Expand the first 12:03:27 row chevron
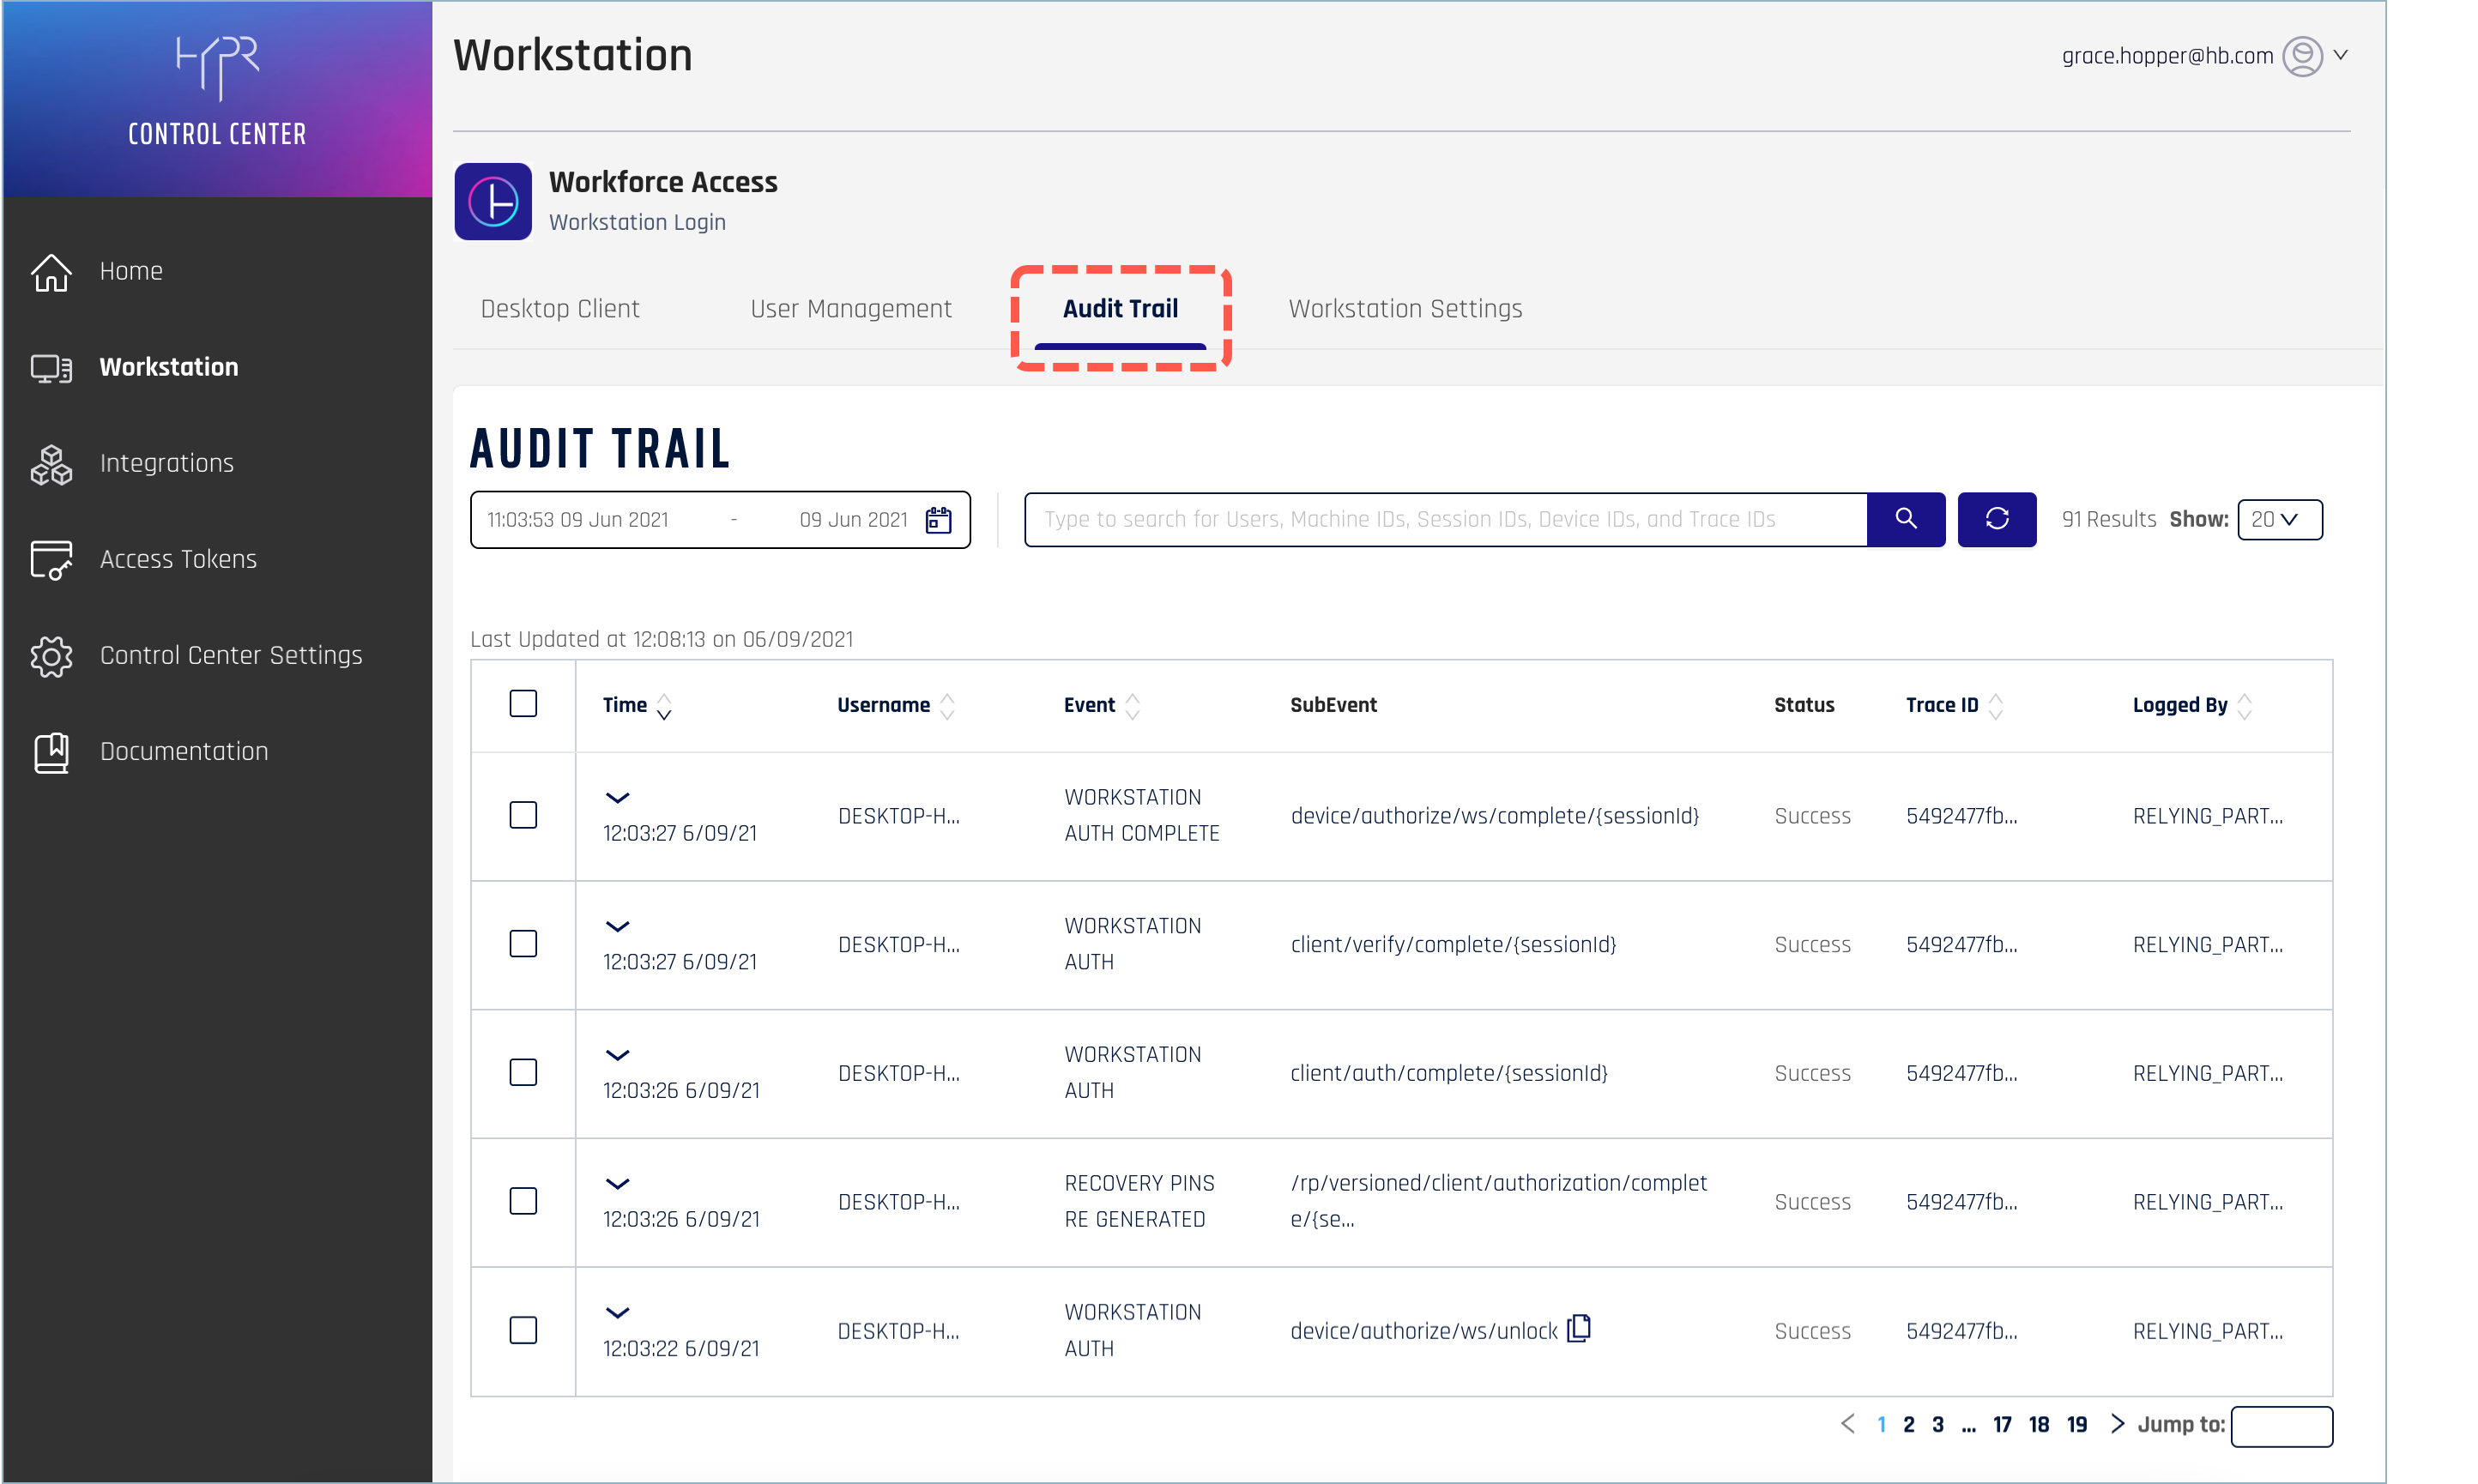Image resolution: width=2478 pixels, height=1484 pixels. tap(617, 798)
